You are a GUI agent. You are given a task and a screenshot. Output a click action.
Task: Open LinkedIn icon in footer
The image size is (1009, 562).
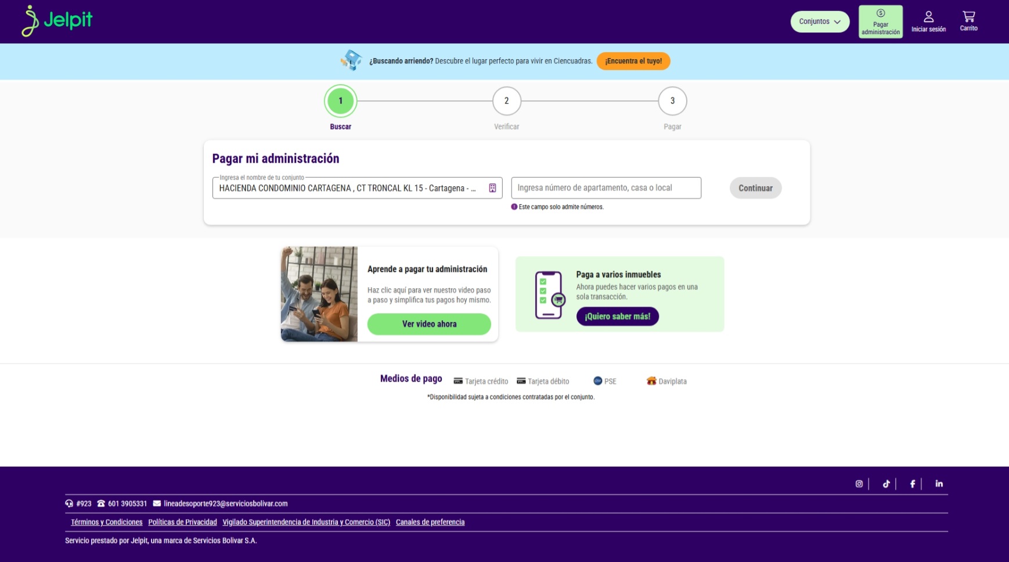click(939, 484)
